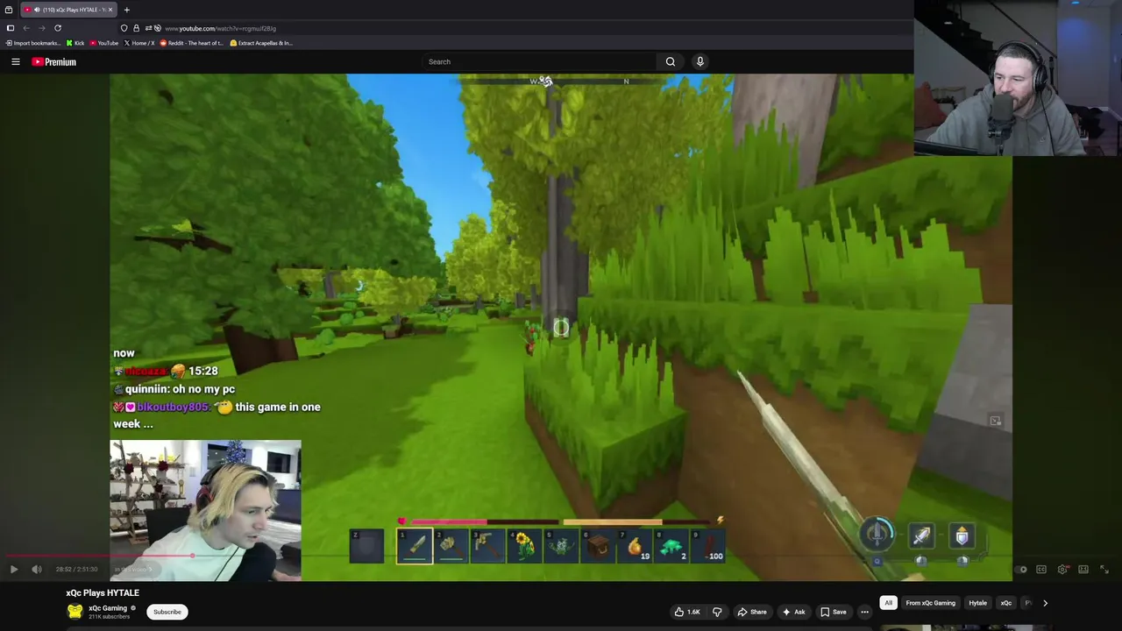Select the 'Hytale' filter chip

(x=977, y=603)
